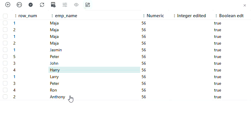The width and height of the screenshot is (251, 116).
Task: Click the 56 value in Harry row
Action: [x=144, y=70]
